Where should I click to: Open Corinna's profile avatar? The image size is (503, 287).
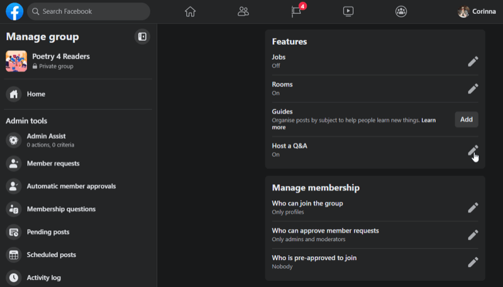click(x=463, y=11)
